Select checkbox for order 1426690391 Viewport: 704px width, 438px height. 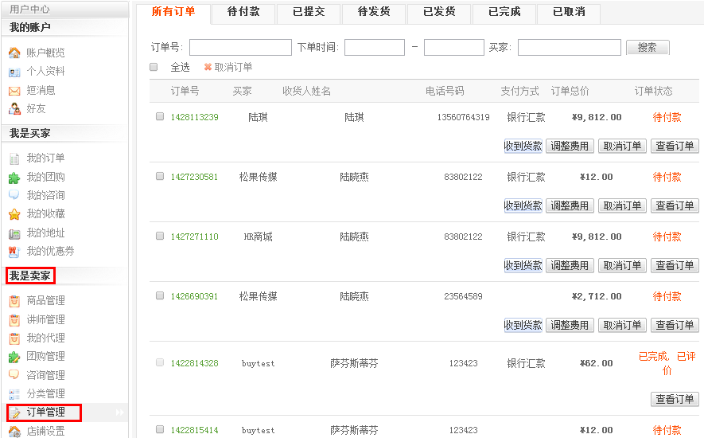click(160, 295)
